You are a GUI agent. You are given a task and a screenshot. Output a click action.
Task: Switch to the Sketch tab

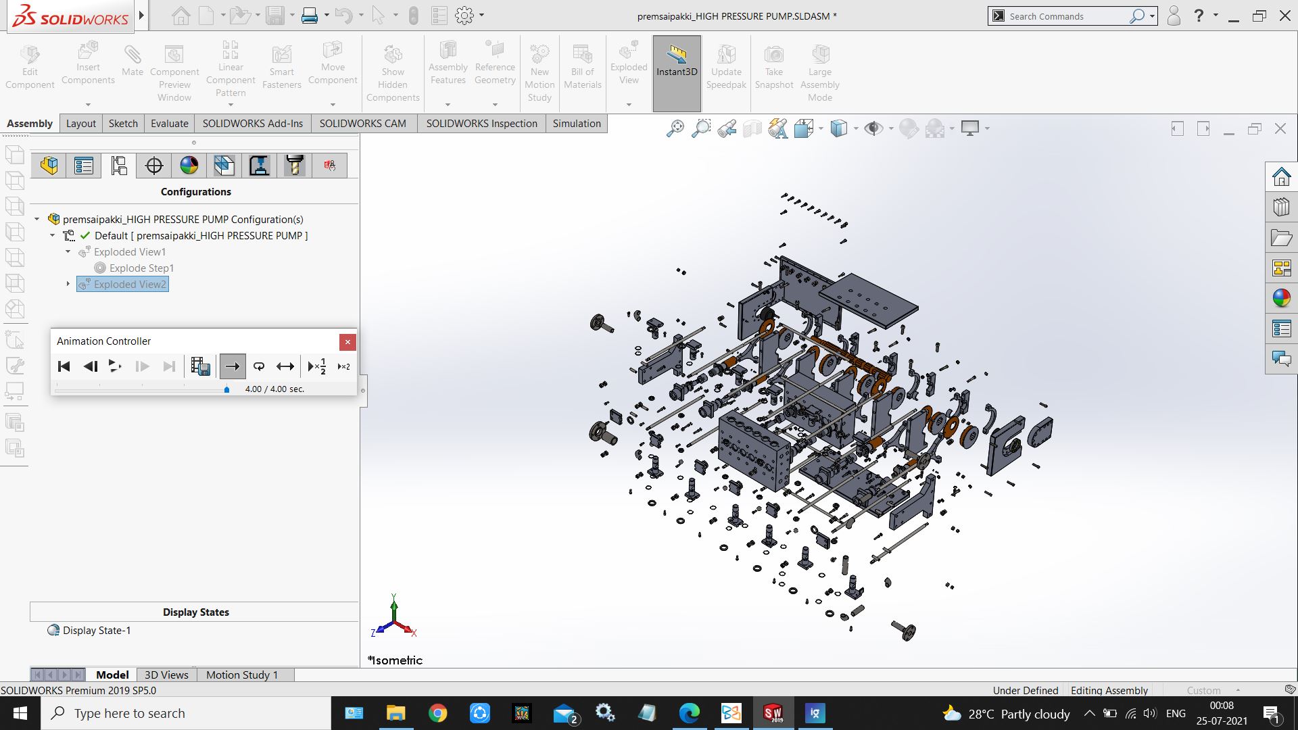tap(123, 123)
